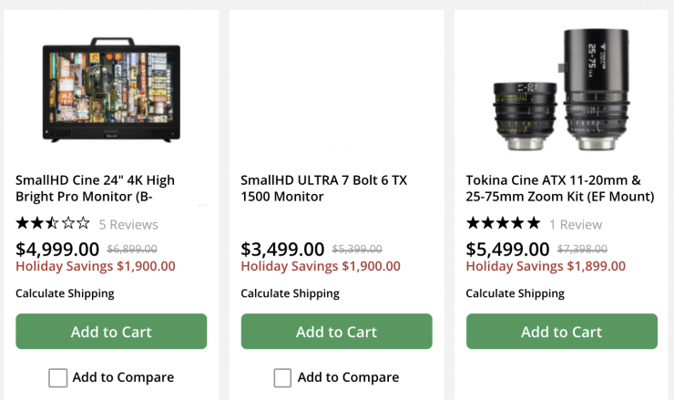
Task: Open the 1 Review link
Action: (x=575, y=224)
